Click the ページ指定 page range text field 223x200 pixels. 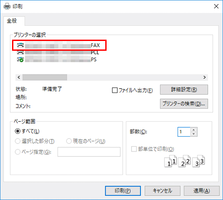pos(89,152)
